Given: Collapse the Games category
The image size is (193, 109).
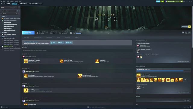Looking at the screenshot, I should pyautogui.click(x=1, y=17).
